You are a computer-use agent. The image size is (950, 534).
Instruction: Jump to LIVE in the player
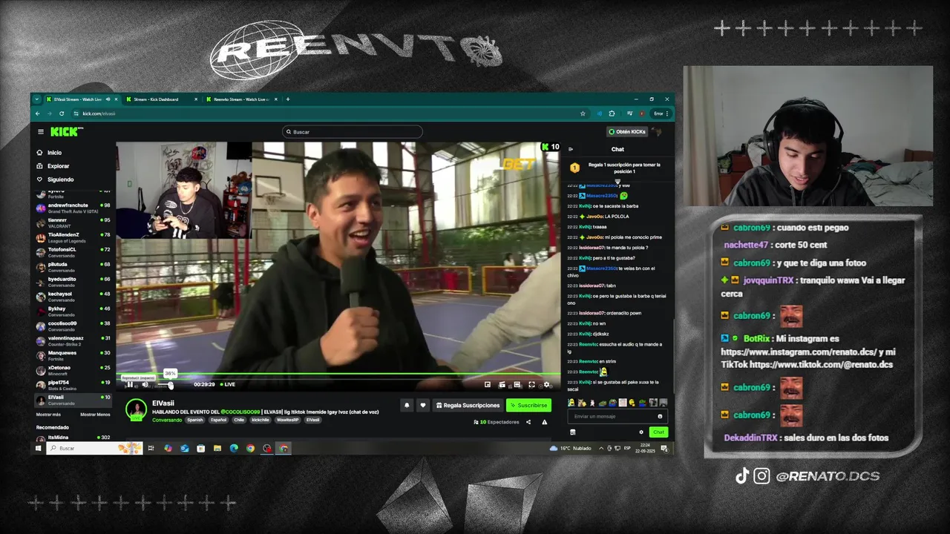(x=228, y=384)
